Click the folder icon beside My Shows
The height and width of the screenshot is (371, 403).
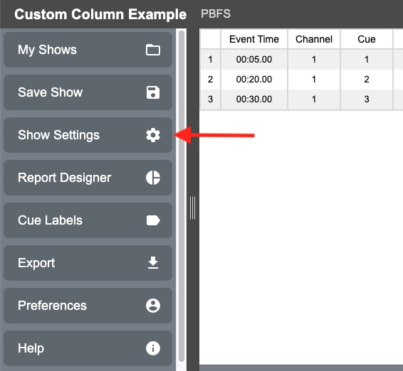coord(153,50)
